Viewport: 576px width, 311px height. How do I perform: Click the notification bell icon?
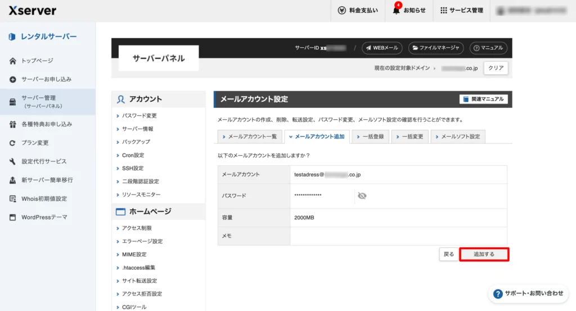click(x=396, y=10)
